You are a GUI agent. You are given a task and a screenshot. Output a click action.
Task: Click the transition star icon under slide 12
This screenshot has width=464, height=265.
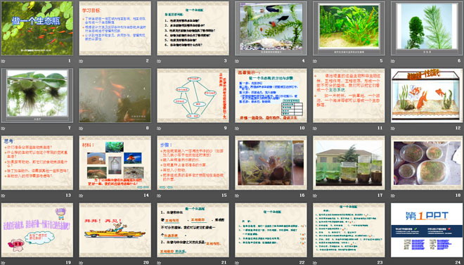393,129
